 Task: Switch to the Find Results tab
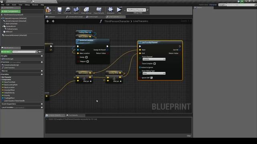point(73,115)
